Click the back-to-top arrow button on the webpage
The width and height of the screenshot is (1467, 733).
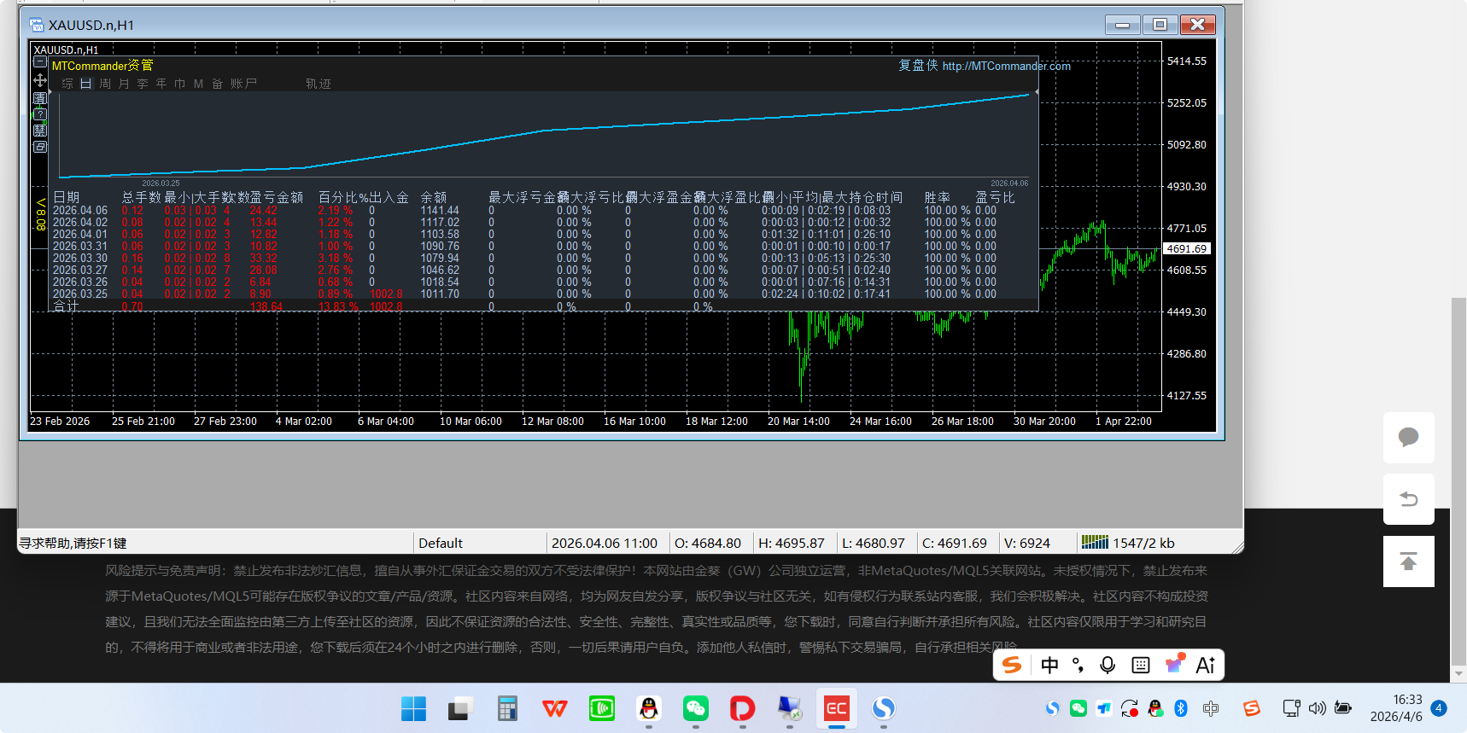click(x=1409, y=561)
